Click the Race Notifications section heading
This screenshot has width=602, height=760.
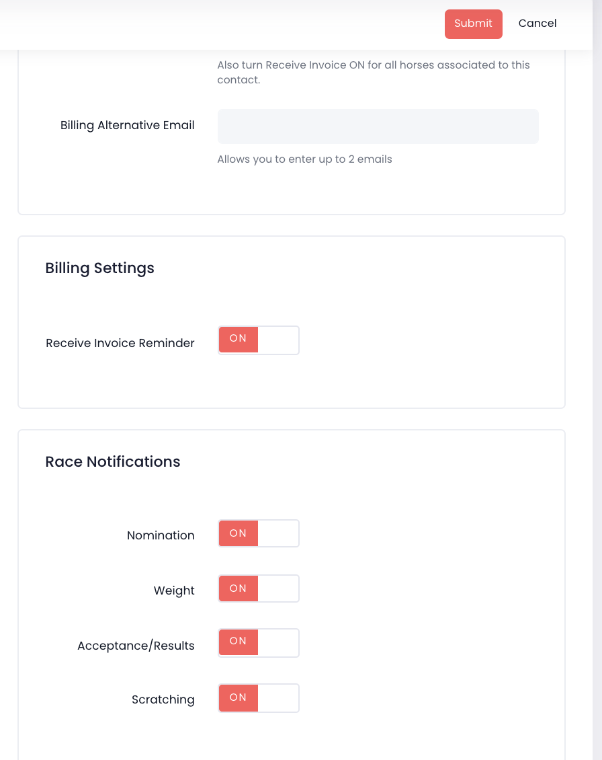[x=112, y=461]
